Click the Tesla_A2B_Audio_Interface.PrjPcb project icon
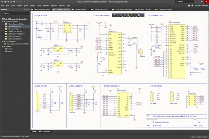This screenshot has width=209, height=139. 2,19
